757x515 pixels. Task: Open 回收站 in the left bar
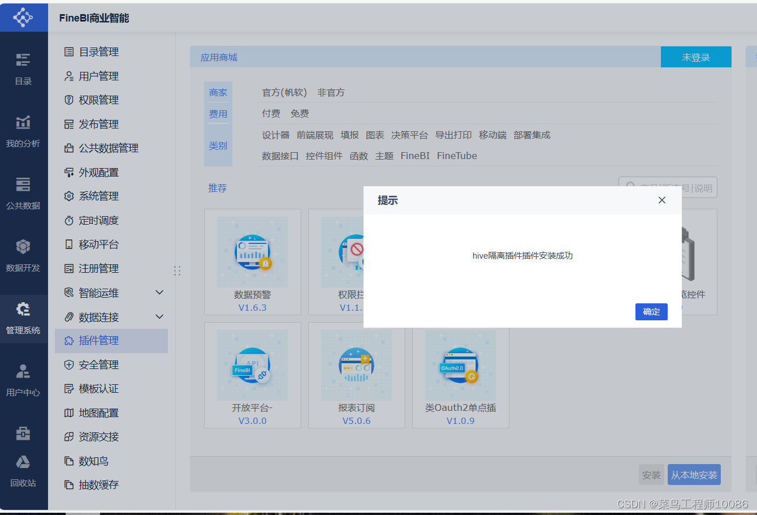pyautogui.click(x=23, y=471)
